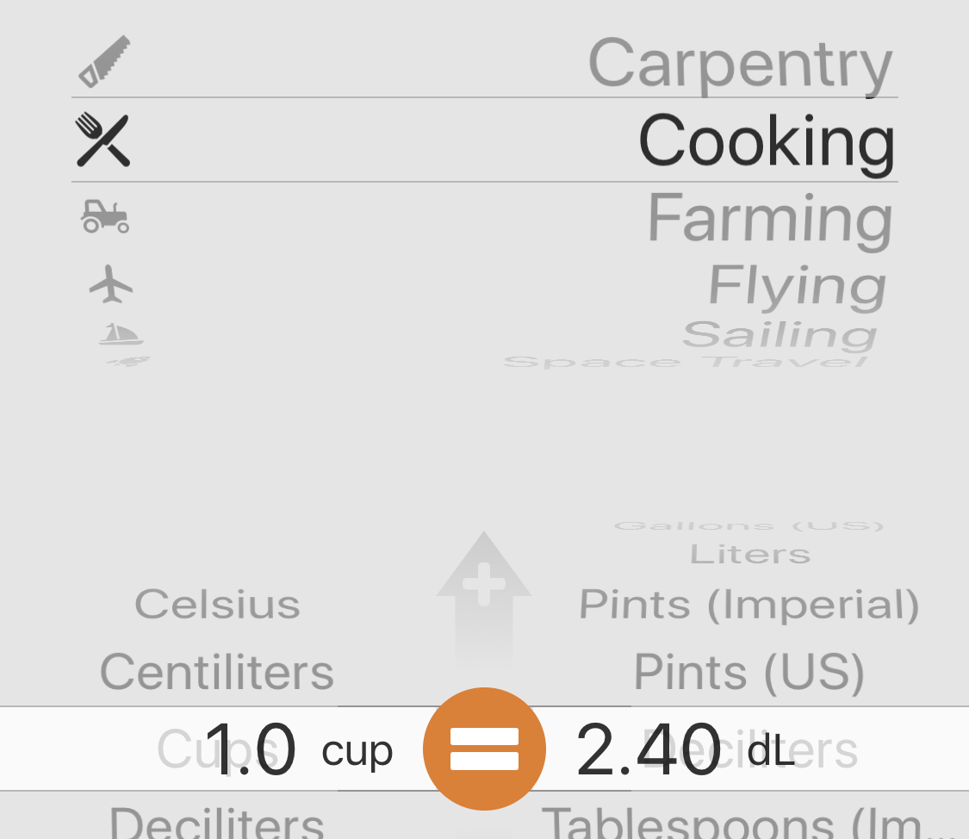Choose Liters in the target unit picker
The height and width of the screenshot is (839, 969).
click(750, 554)
